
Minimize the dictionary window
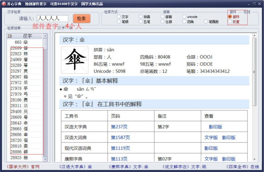(249, 4)
